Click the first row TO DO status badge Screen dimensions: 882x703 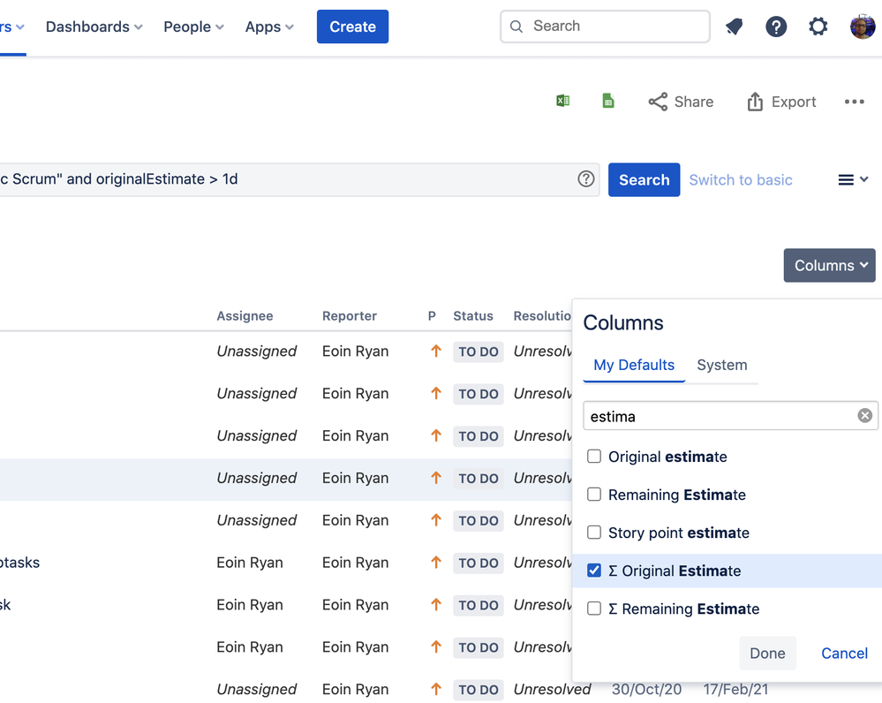(479, 351)
